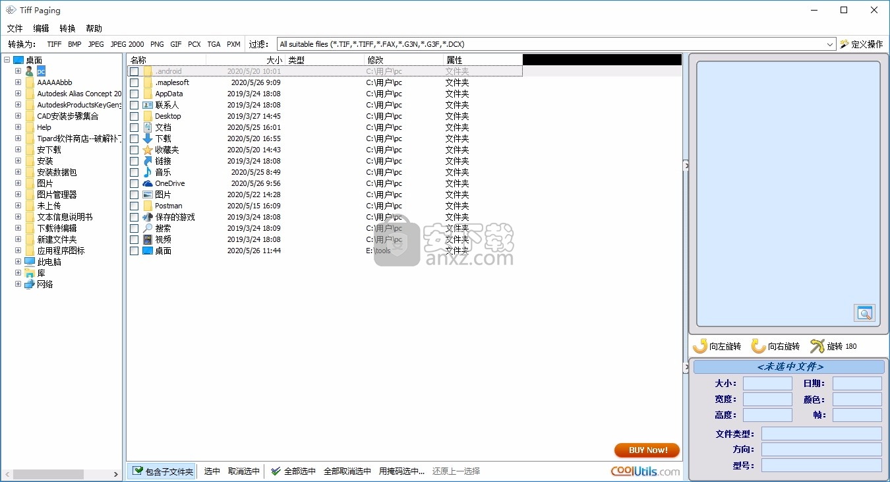This screenshot has width=890, height=482.
Task: Click the favorites star icon in list
Action: (148, 150)
